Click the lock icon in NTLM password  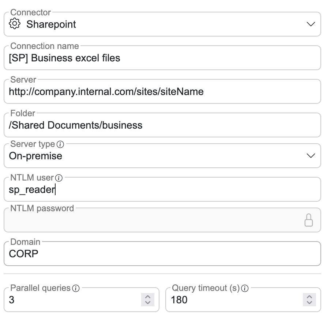coord(309,220)
